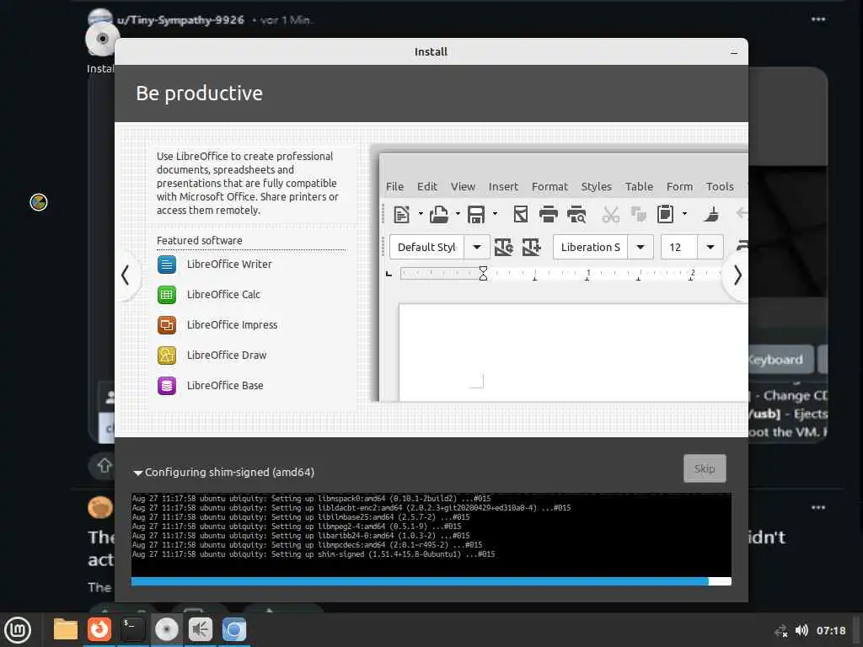The width and height of the screenshot is (863, 647).
Task: Click the installation log terminal output
Action: (431, 535)
